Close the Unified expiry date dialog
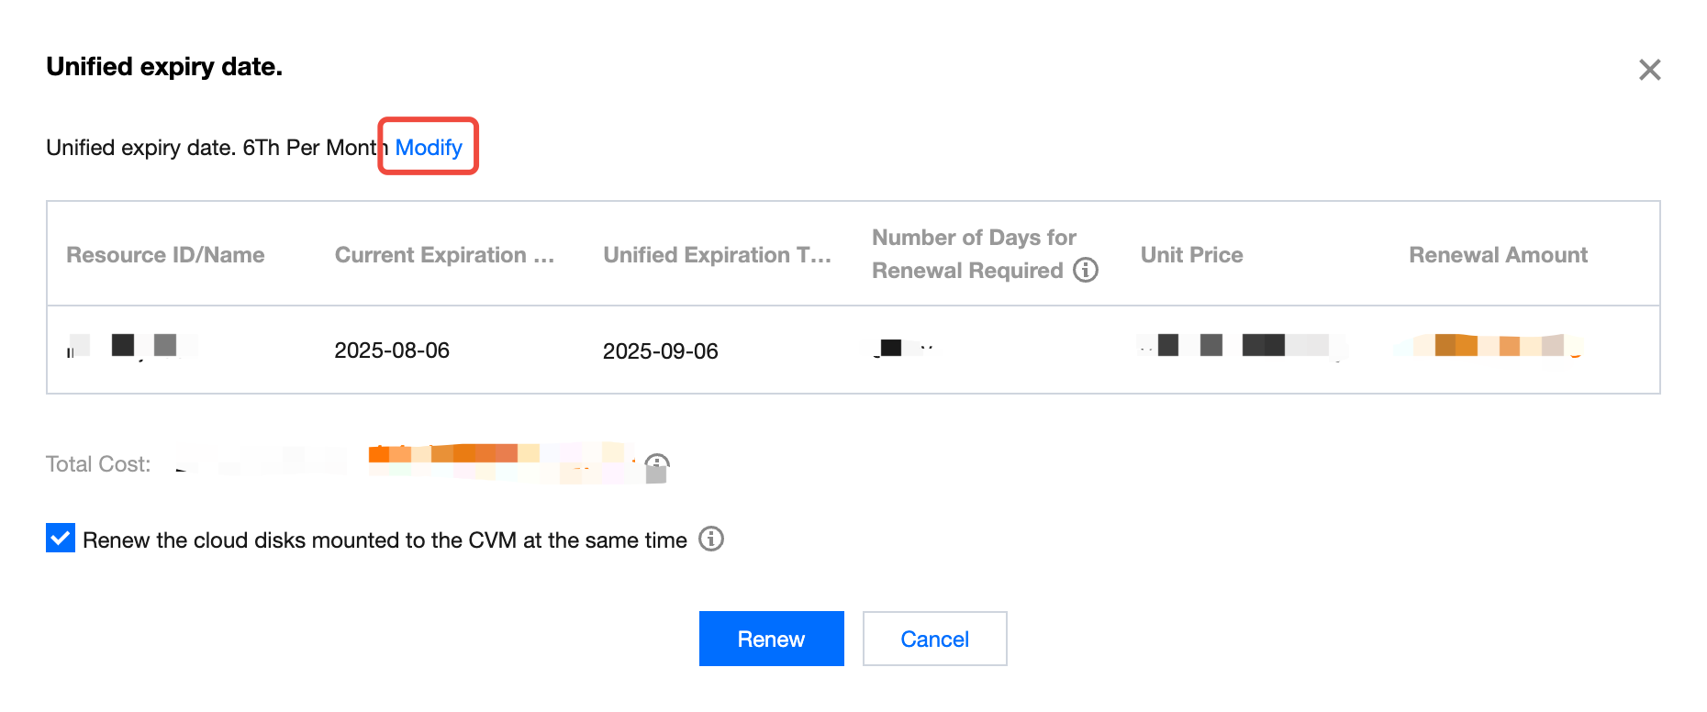1707x712 pixels. tap(1649, 70)
